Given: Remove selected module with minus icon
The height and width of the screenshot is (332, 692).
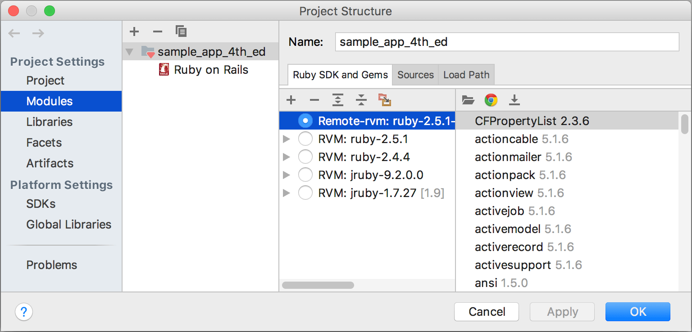Looking at the screenshot, I should click(x=158, y=31).
